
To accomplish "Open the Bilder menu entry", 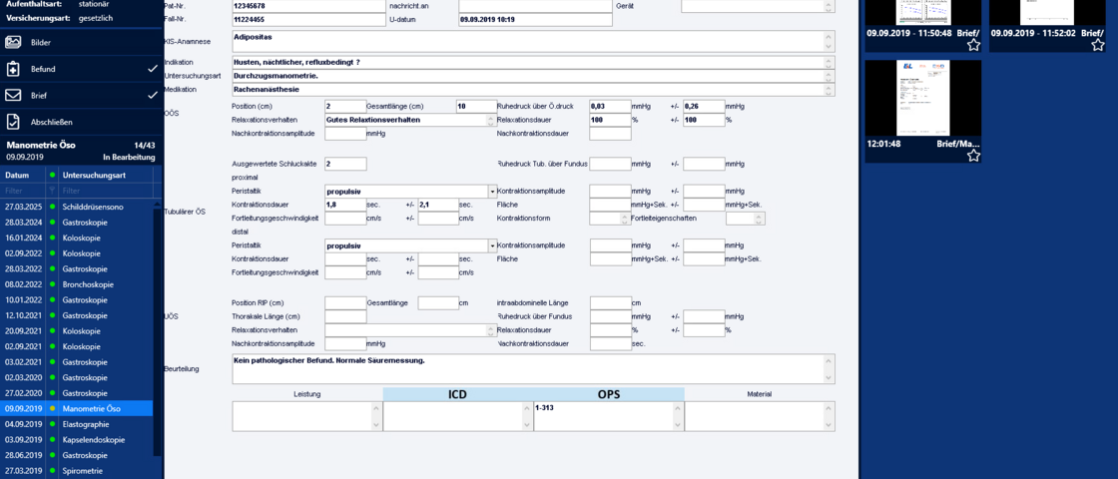I will 82,42.
